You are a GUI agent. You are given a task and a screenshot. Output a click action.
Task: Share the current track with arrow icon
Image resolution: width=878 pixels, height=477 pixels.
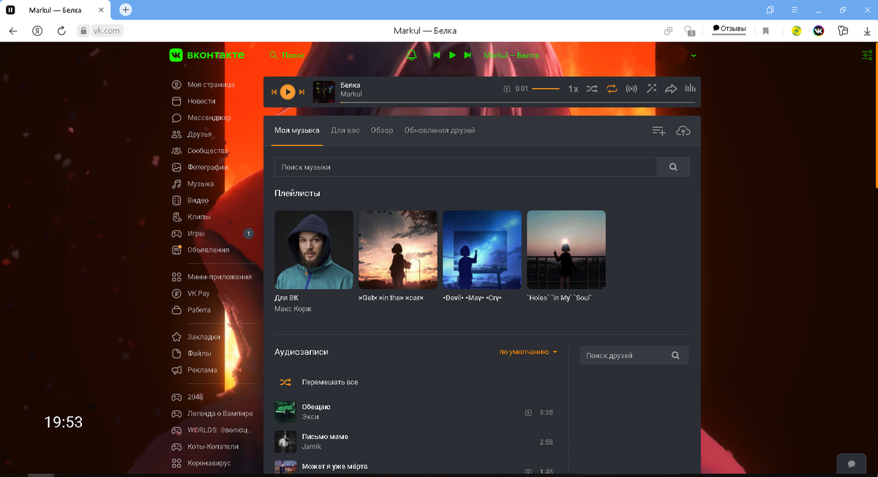tap(671, 89)
